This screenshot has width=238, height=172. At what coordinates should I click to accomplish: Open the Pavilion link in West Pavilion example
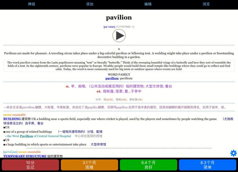coord(26,136)
